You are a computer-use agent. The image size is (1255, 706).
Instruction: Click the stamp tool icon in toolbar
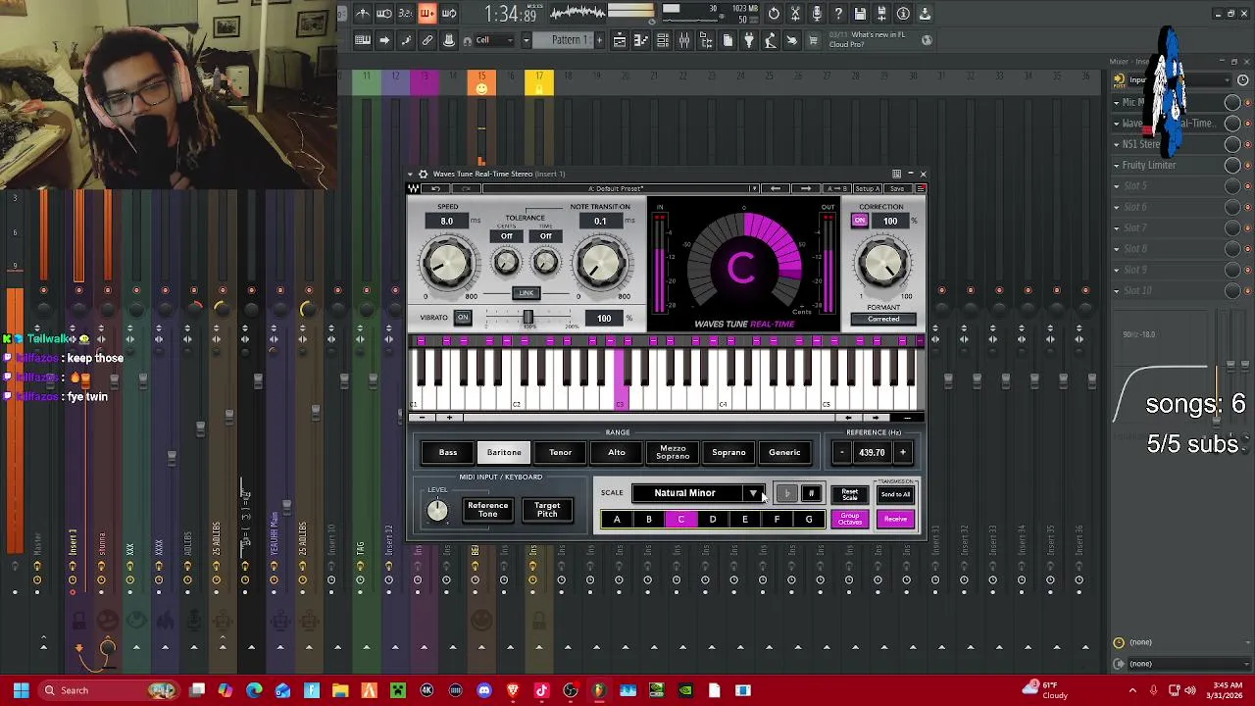tap(449, 40)
